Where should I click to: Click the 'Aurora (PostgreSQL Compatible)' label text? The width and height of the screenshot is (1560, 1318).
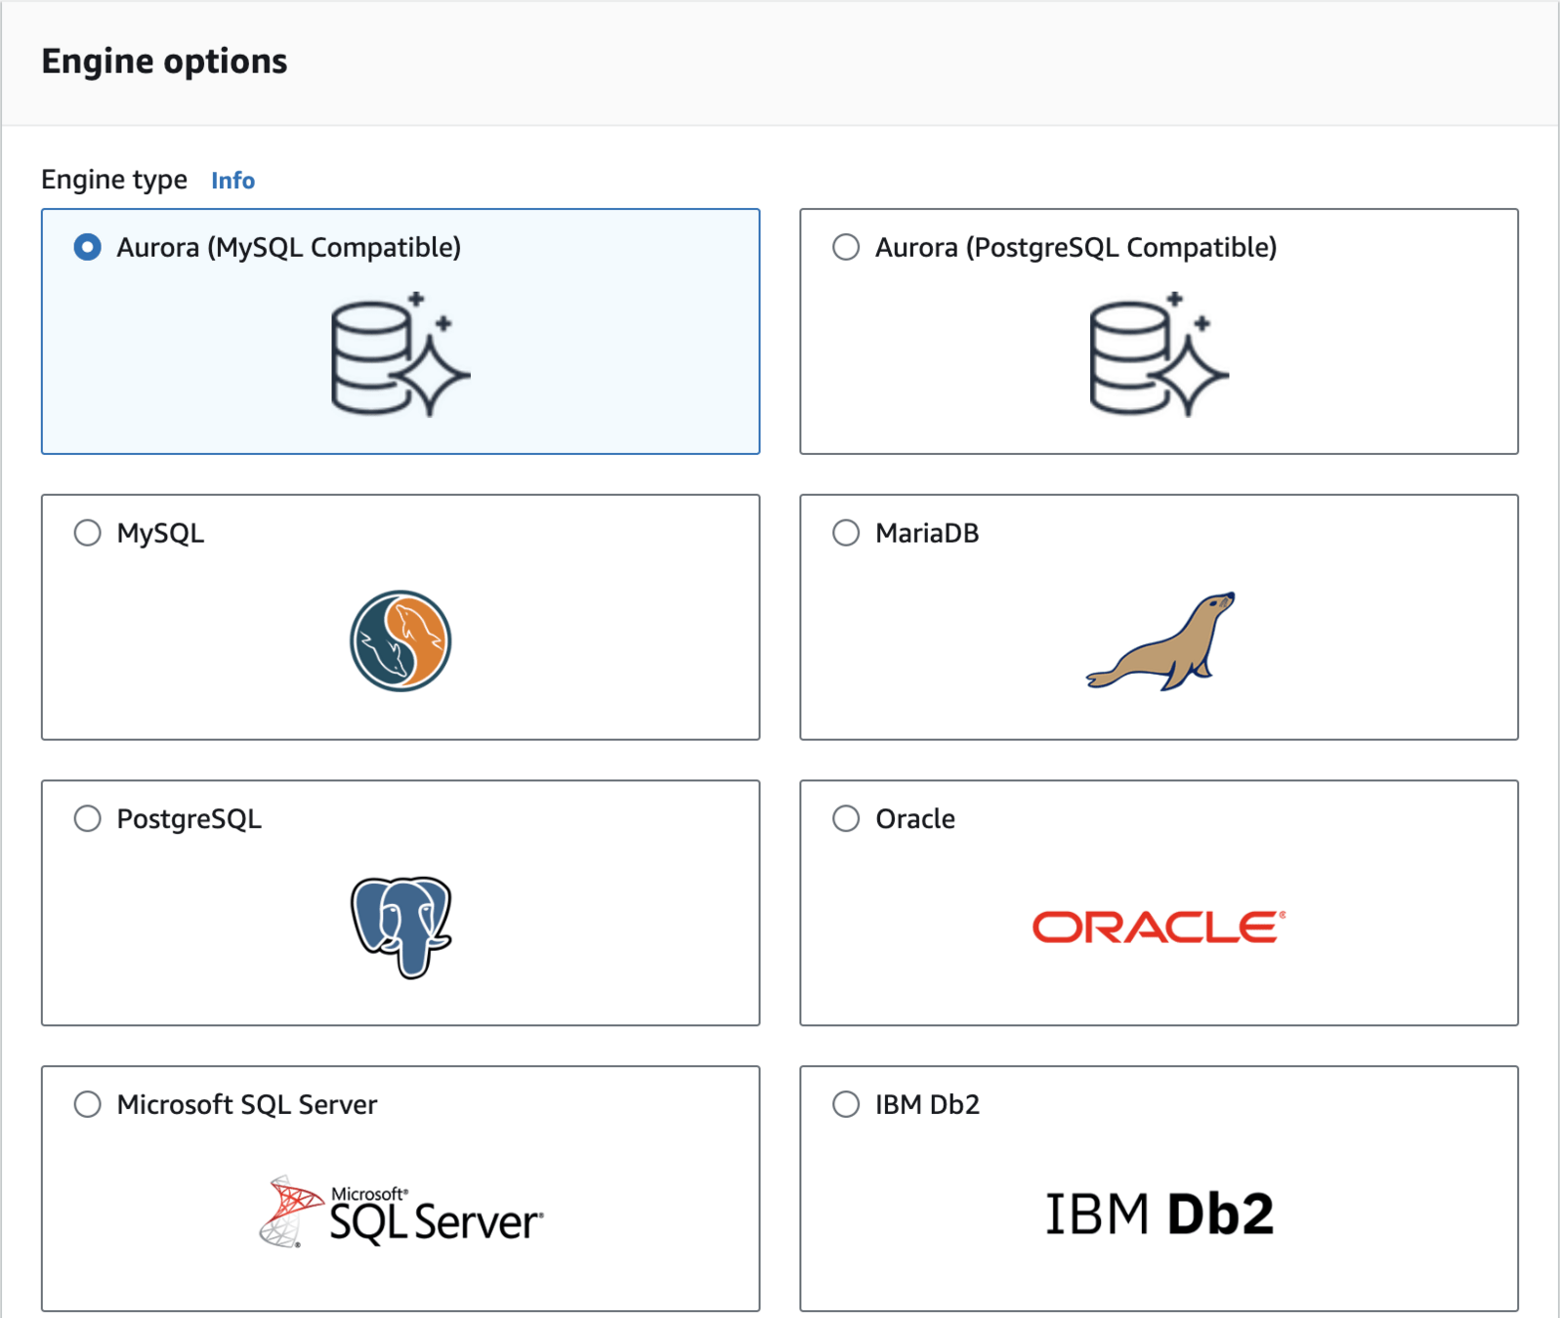click(1076, 248)
